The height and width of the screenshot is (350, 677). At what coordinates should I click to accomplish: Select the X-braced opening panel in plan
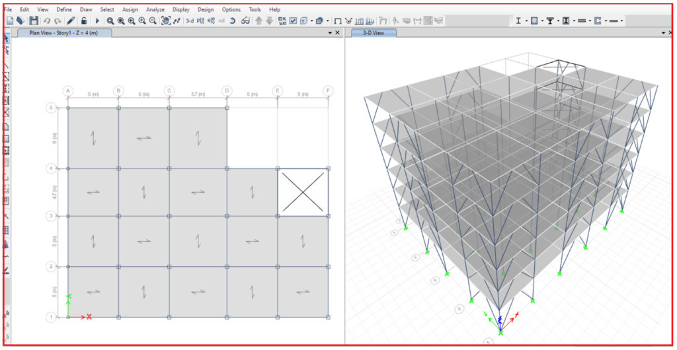303,192
